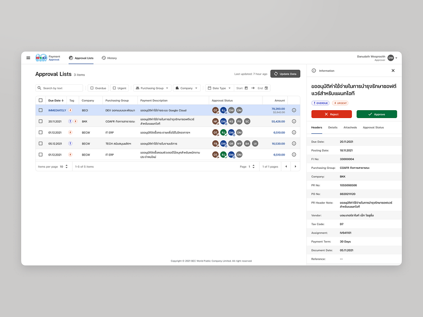Viewport: 423px width, 317px height.
Task: Click the OT approver badge in Approval Status
Action: [x=215, y=110]
